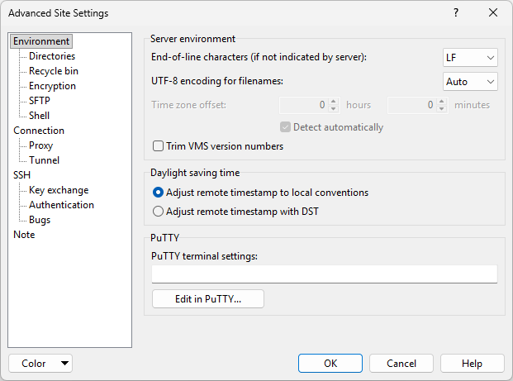Select Adjust remote timestamp with DST

pos(159,211)
